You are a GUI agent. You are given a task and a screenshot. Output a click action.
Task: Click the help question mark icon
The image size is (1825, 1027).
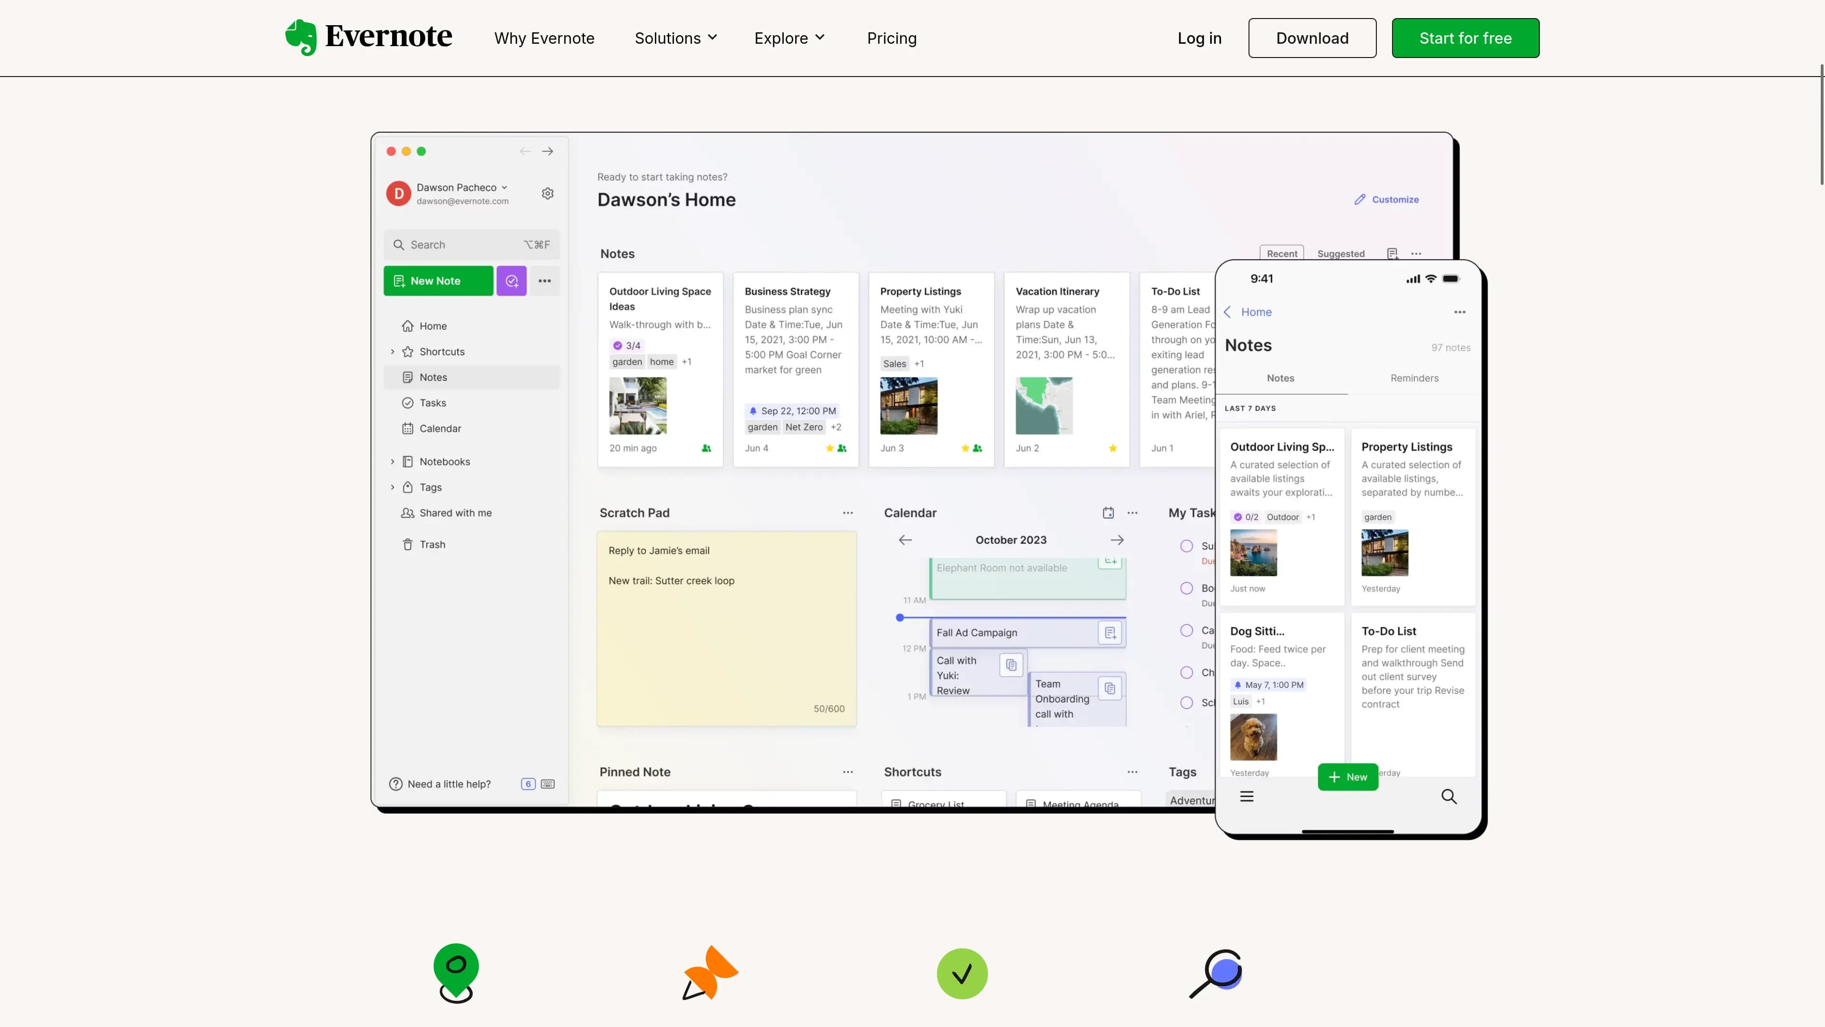395,784
